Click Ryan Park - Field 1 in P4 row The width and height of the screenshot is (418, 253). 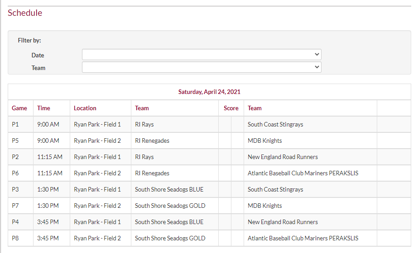pos(97,222)
